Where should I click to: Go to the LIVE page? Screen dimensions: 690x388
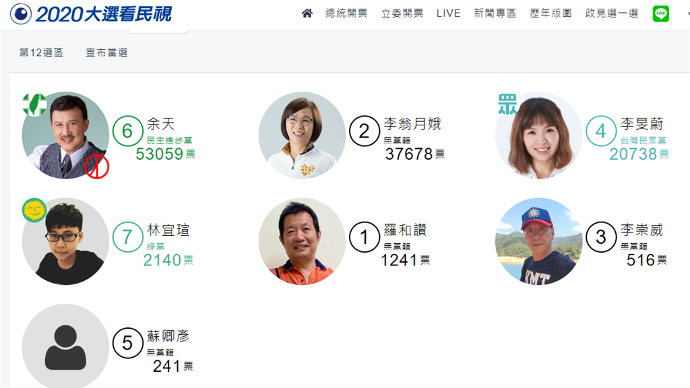448,13
